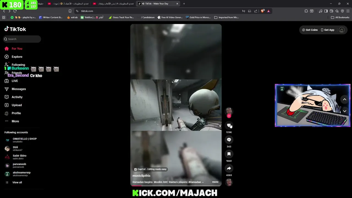Screen dimensions: 352x198
Task: Click the share page icon in address bar
Action: click(x=256, y=11)
